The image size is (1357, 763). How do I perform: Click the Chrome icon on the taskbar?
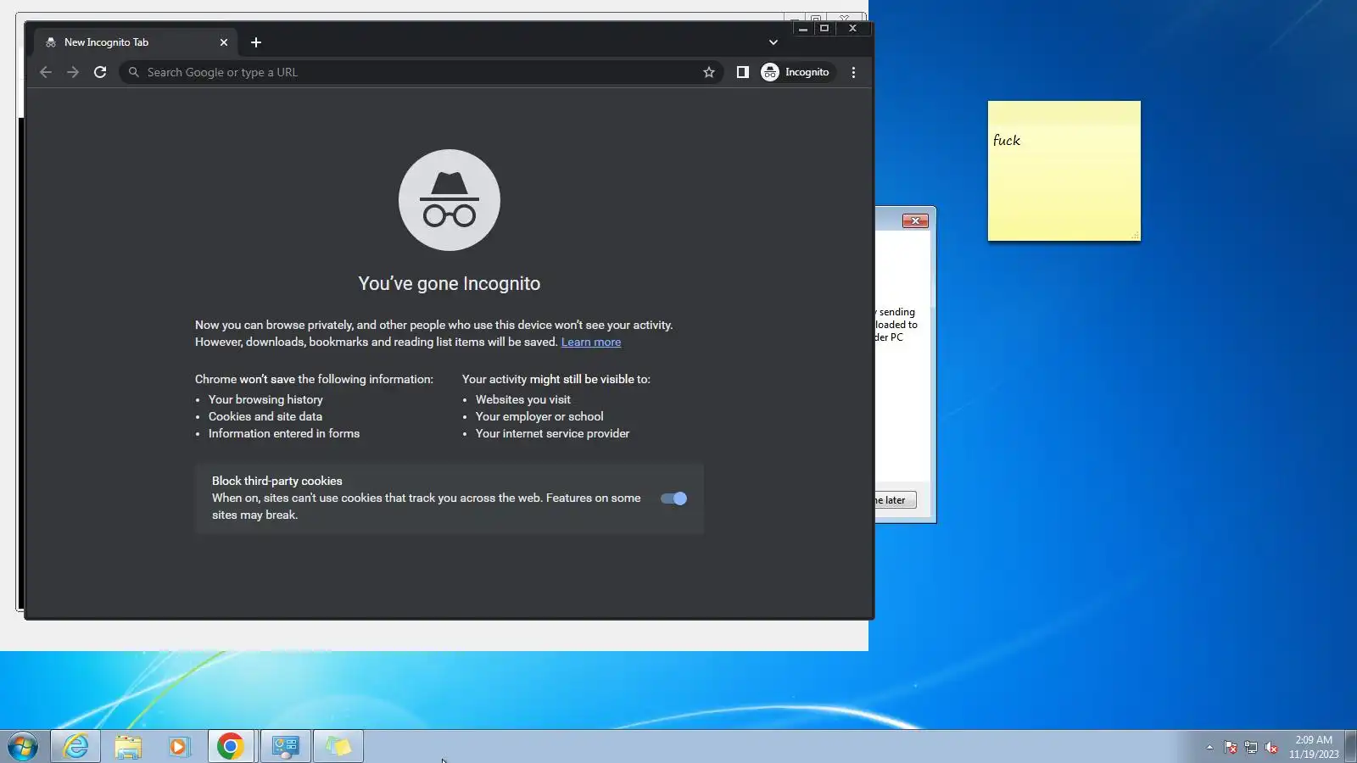pyautogui.click(x=231, y=746)
